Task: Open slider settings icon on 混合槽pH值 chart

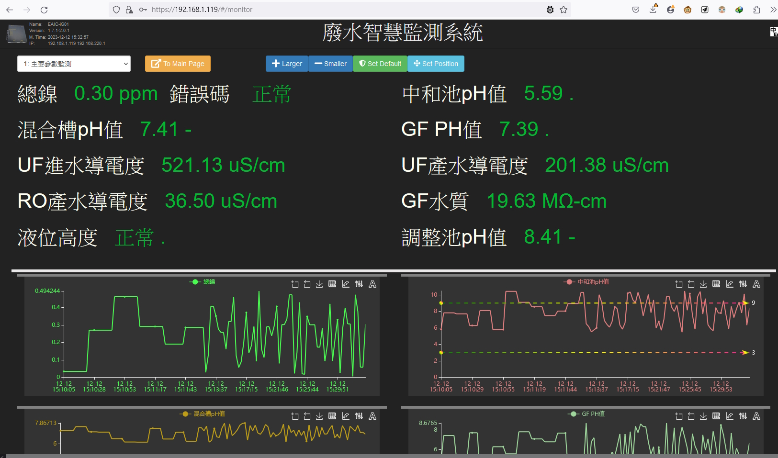Action: click(x=359, y=416)
